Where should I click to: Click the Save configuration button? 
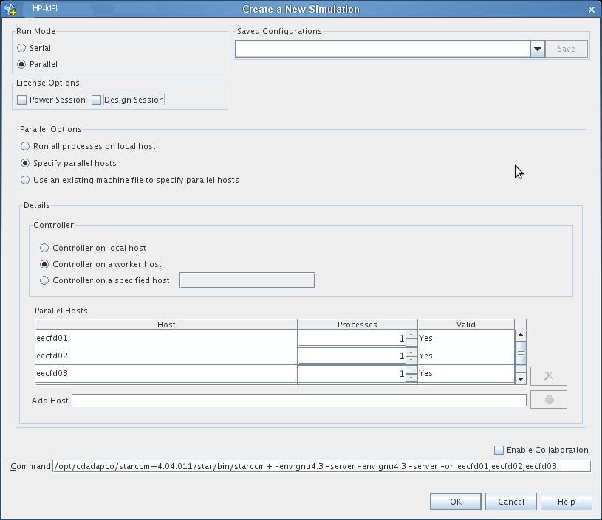(x=566, y=48)
